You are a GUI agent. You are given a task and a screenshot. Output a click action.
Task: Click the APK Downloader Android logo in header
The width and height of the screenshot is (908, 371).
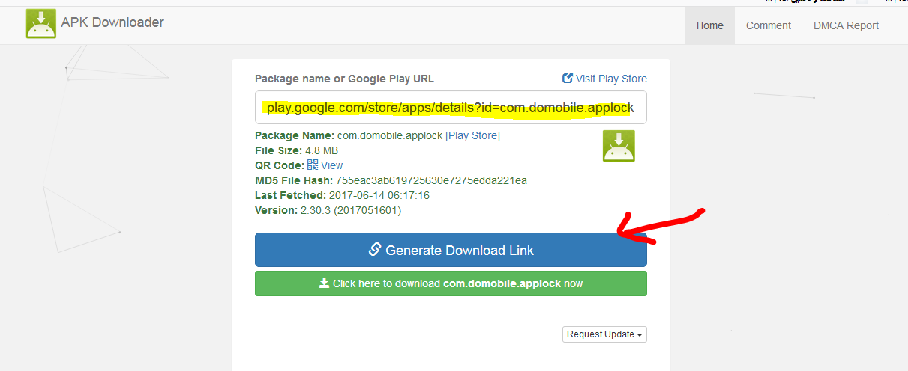coord(41,24)
